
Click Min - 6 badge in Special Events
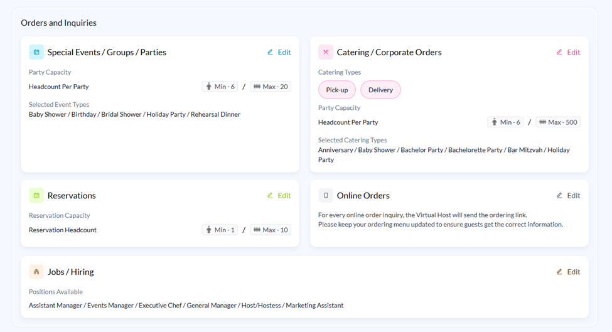click(x=220, y=87)
